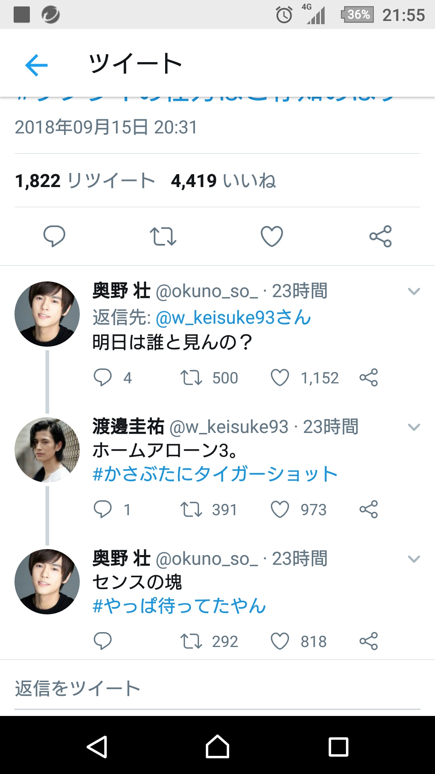Open options chevron on センスの塊 tweet
Image resolution: width=435 pixels, height=774 pixels.
point(414,559)
